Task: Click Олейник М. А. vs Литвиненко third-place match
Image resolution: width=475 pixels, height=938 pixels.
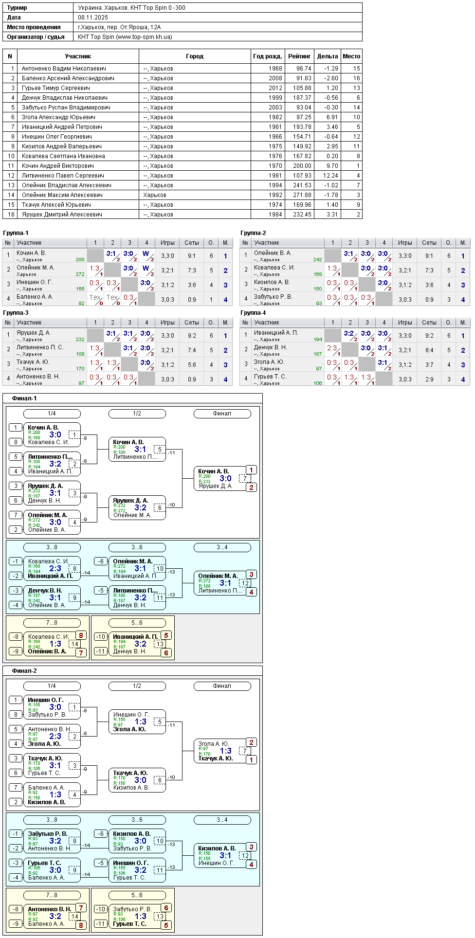Action: [222, 583]
